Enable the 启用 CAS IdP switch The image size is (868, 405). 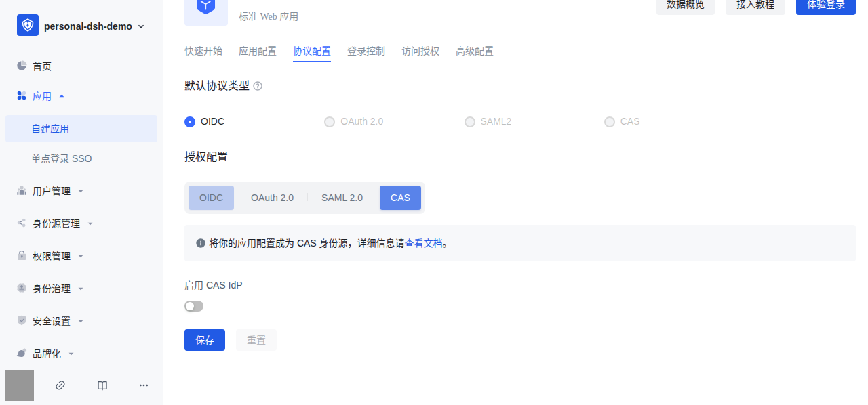pyautogui.click(x=194, y=306)
